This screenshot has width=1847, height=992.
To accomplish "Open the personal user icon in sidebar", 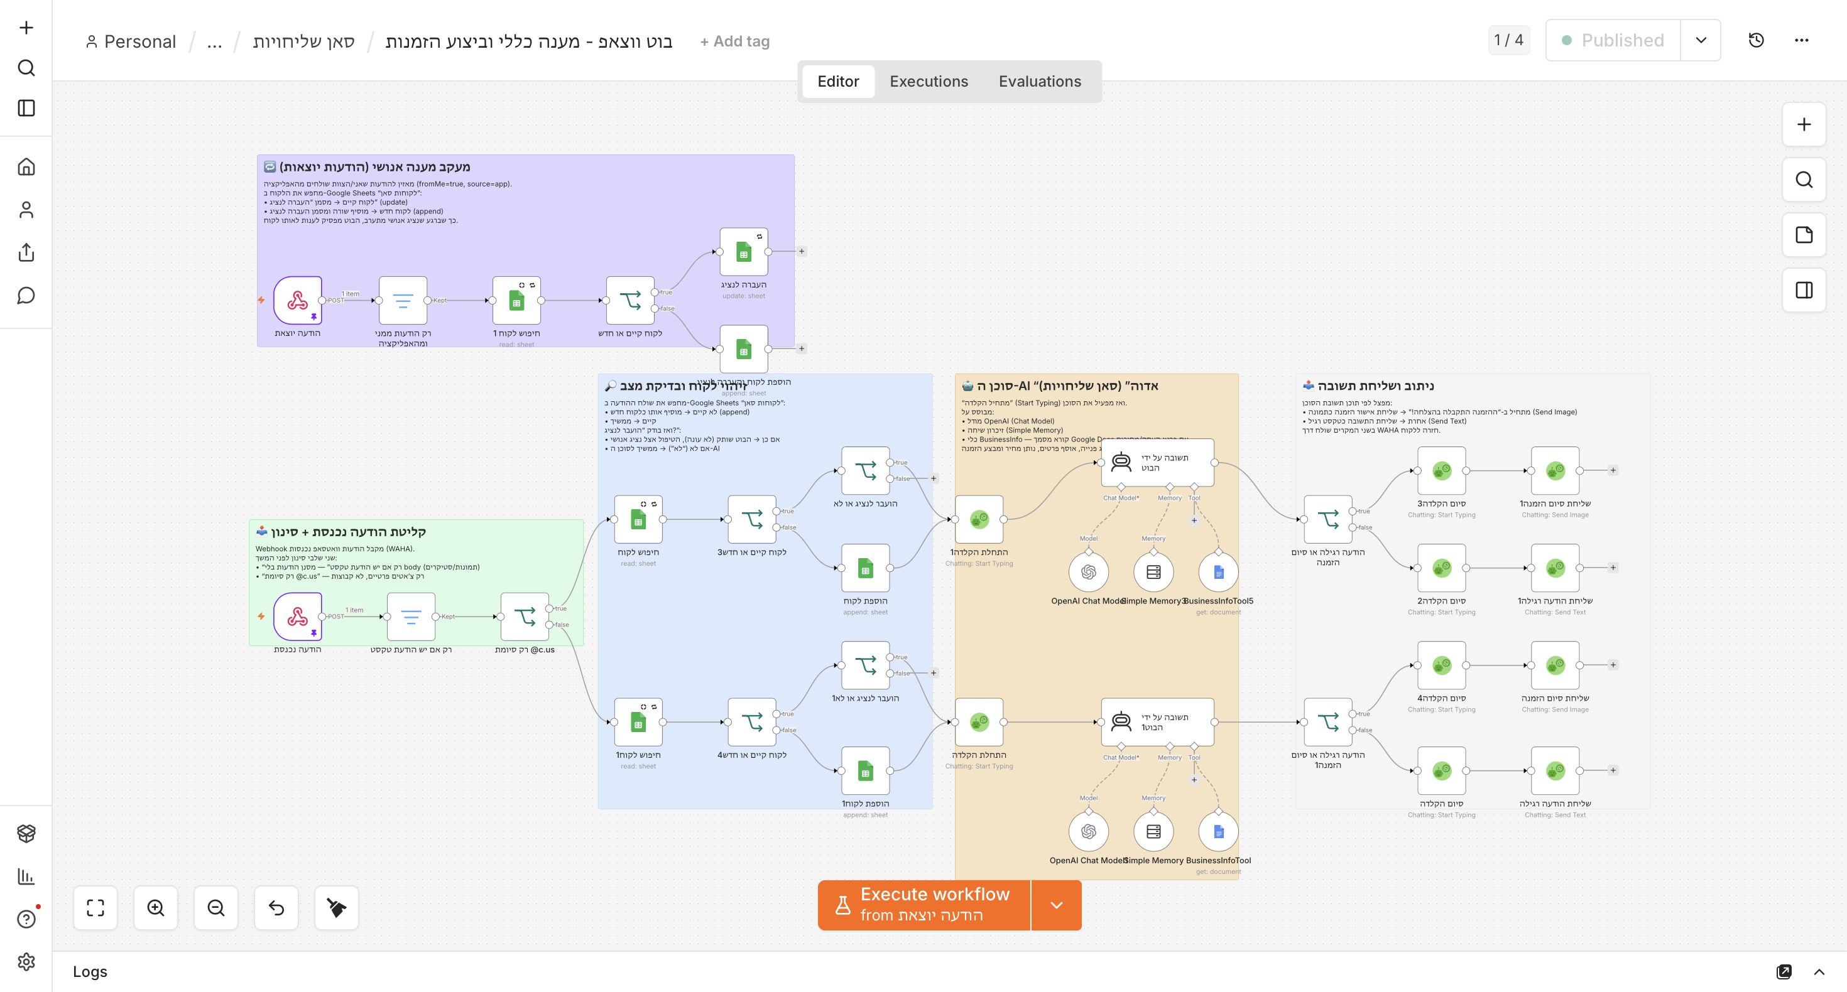I will 26,210.
